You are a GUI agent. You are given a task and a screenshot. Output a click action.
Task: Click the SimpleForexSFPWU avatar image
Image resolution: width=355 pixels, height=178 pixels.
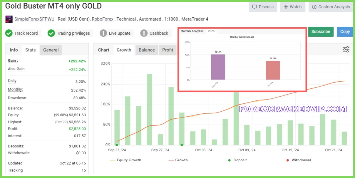[9, 19]
